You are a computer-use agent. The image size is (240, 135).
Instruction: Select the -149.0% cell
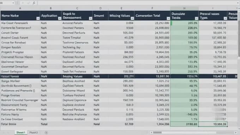185,115
